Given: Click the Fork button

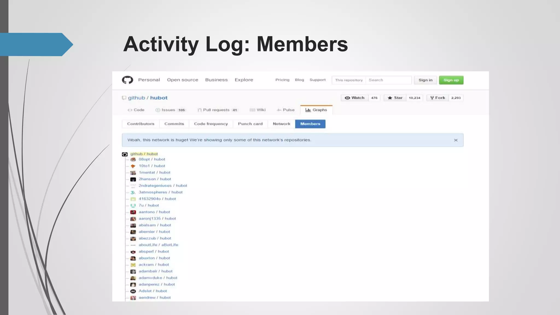Looking at the screenshot, I should tap(438, 98).
